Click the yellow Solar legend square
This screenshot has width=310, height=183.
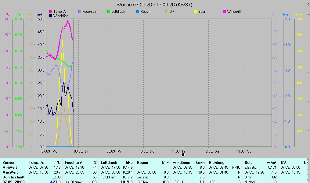(x=196, y=12)
